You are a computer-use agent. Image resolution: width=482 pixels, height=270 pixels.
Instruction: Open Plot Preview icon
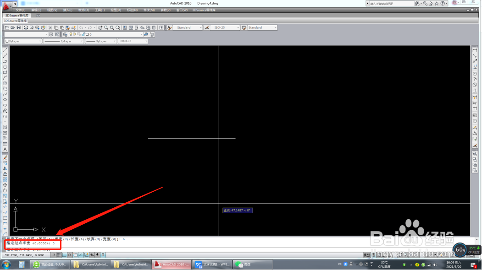32,27
